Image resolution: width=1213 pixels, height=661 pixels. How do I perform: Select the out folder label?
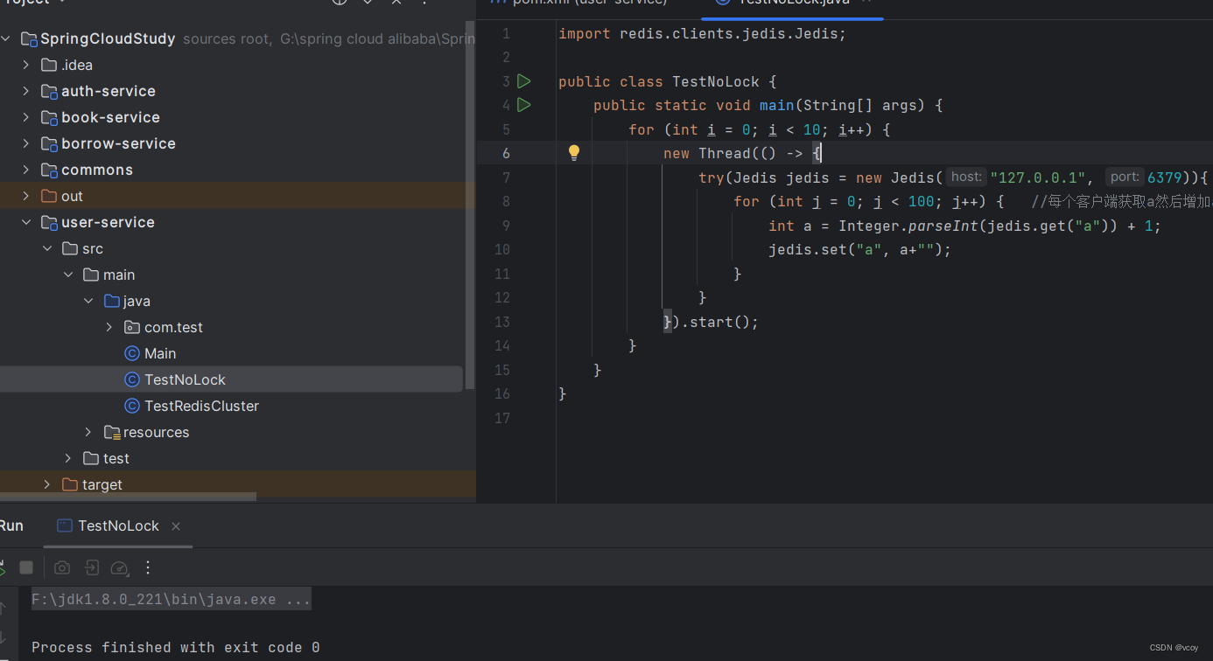click(x=72, y=196)
